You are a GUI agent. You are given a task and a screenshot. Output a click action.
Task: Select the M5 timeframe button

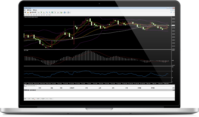point(31,15)
